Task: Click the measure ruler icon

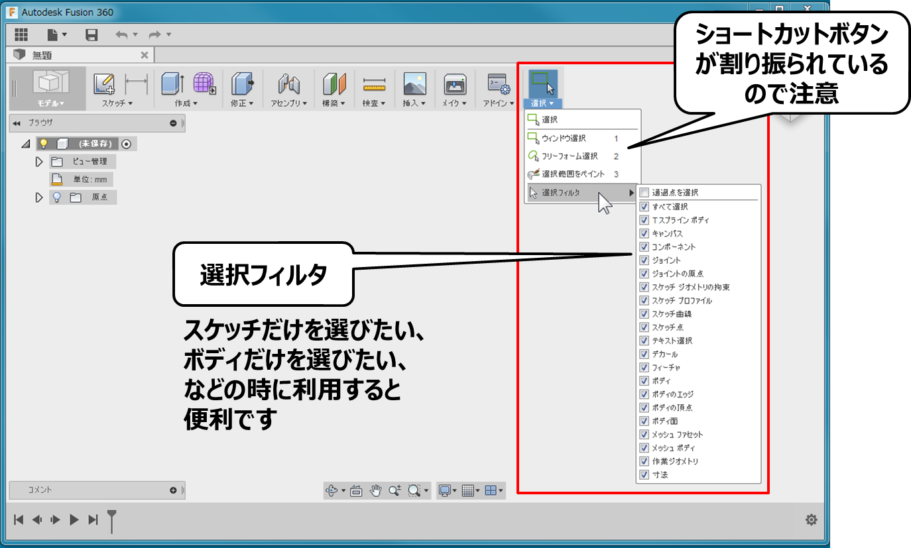Action: point(375,85)
